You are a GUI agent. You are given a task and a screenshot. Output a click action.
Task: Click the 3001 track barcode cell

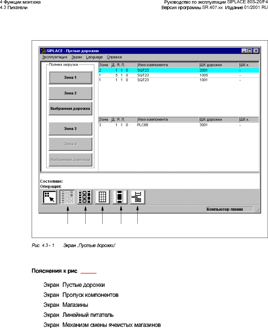[204, 125]
